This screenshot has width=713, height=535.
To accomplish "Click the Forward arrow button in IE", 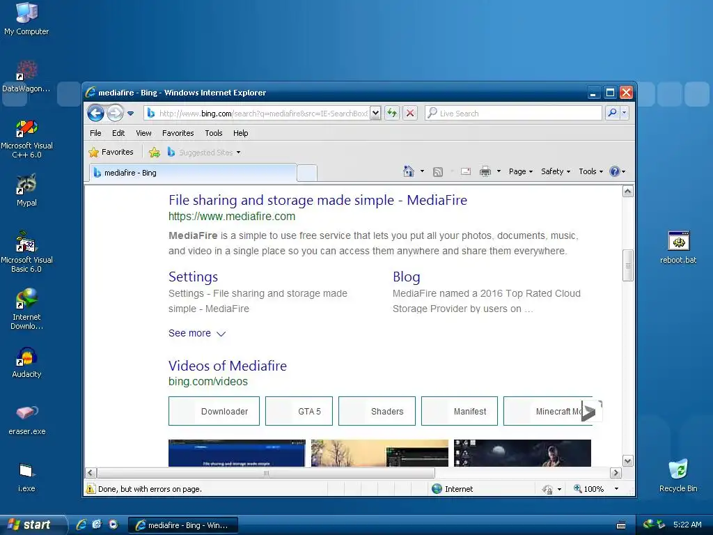I will click(x=115, y=113).
